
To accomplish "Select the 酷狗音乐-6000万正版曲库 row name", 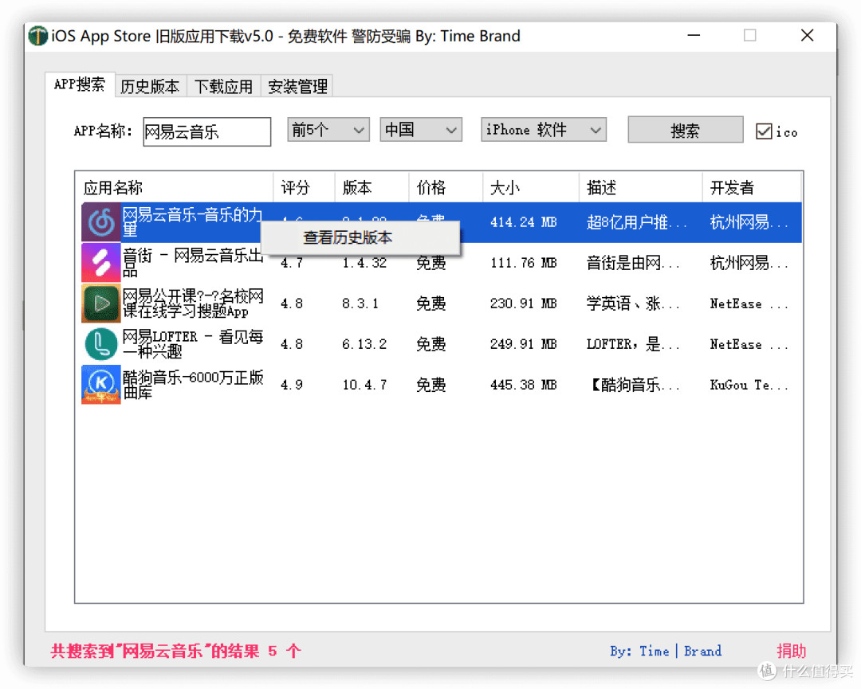I will [193, 385].
